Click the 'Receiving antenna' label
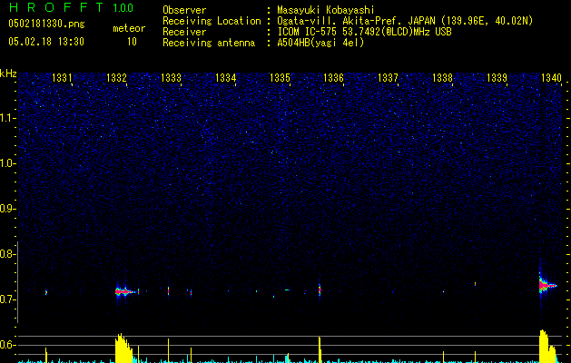 pos(209,43)
